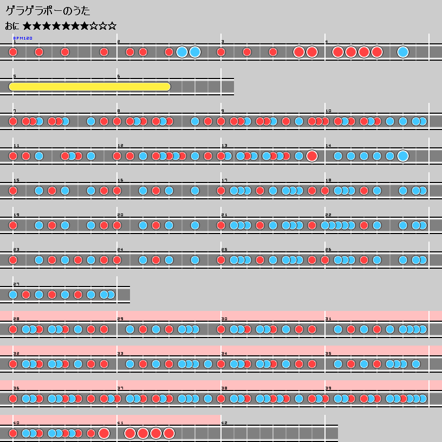The height and width of the screenshot is (442, 442).
Task: Click the large red note ending measure 40
Action: click(x=104, y=433)
